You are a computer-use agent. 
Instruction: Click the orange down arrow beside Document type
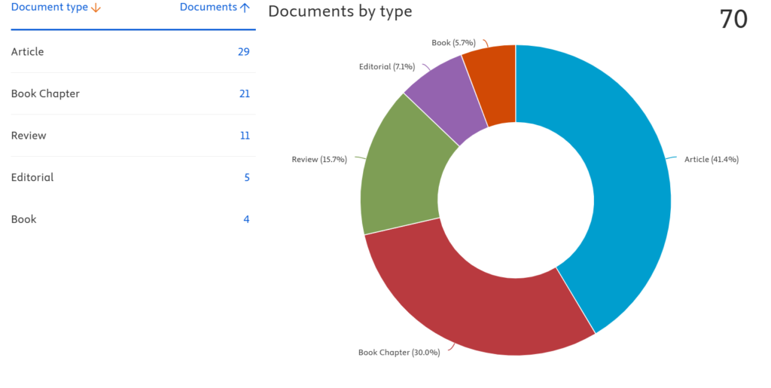[96, 8]
